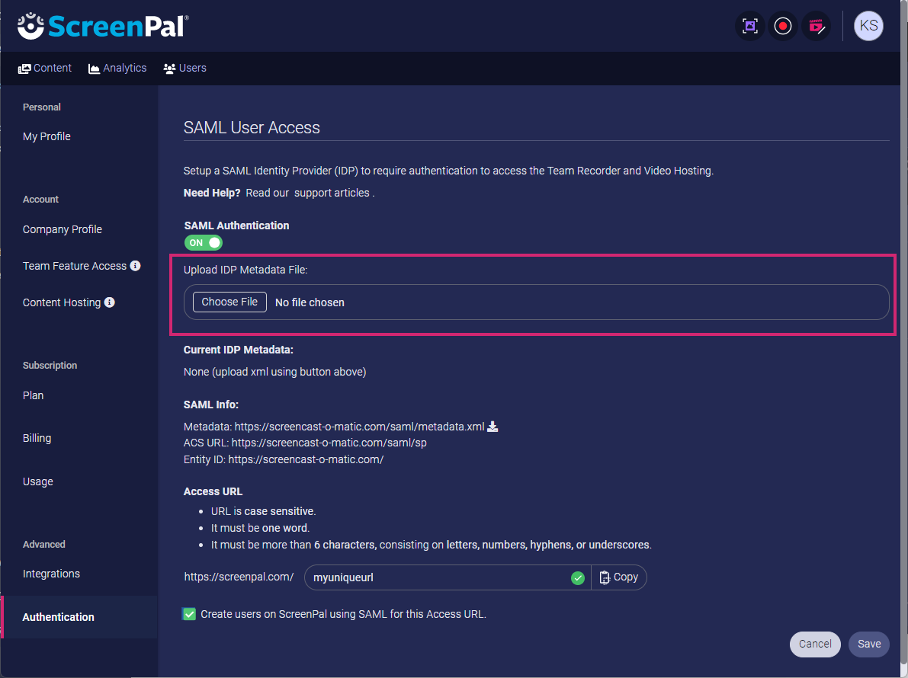Screen dimensions: 908x678
Task: Select Plan in the Subscription section
Action: click(33, 395)
